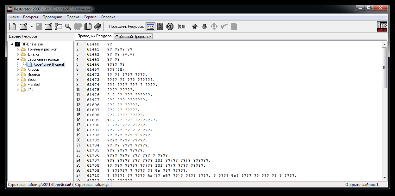Open the Ресурсы menu

[x=30, y=17]
